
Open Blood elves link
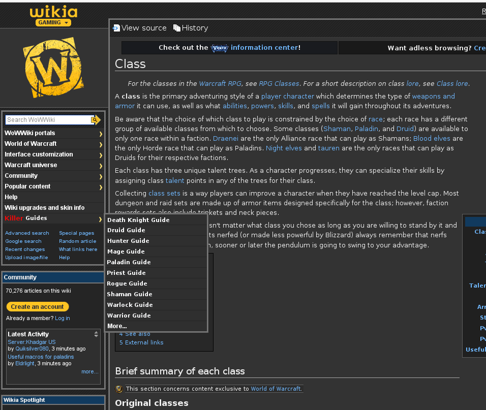(432, 138)
